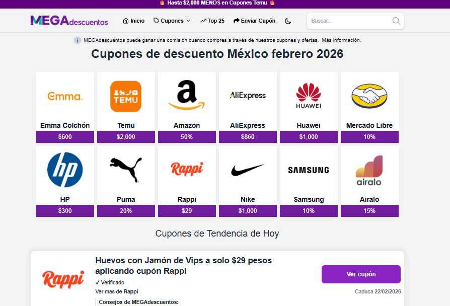Click the Amazon 50% badge

click(187, 137)
